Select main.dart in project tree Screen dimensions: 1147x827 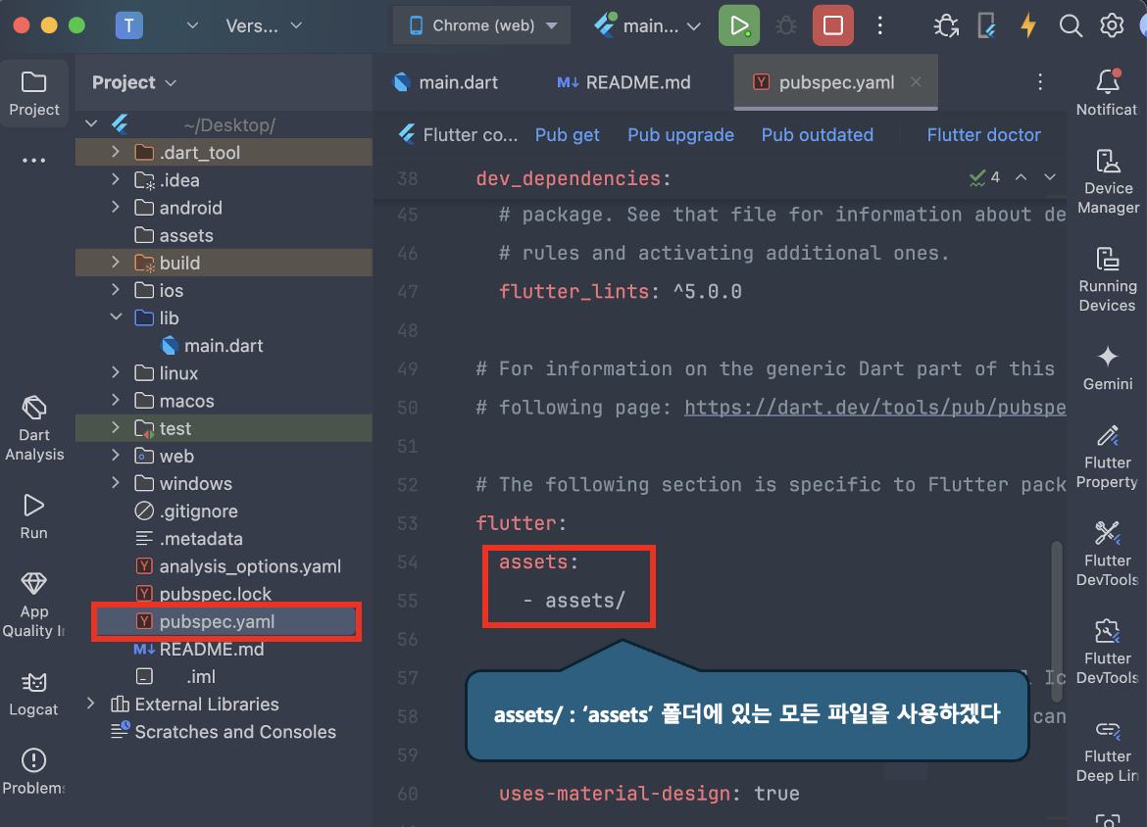(x=224, y=345)
